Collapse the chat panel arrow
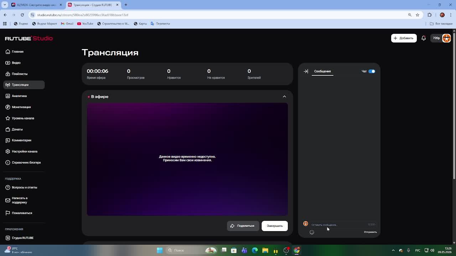 (306, 71)
